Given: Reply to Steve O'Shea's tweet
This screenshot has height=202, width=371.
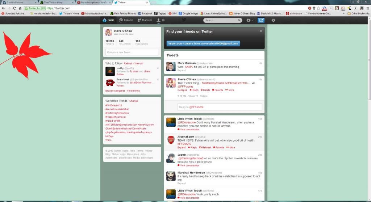Looking at the screenshot, I should [194, 90].
